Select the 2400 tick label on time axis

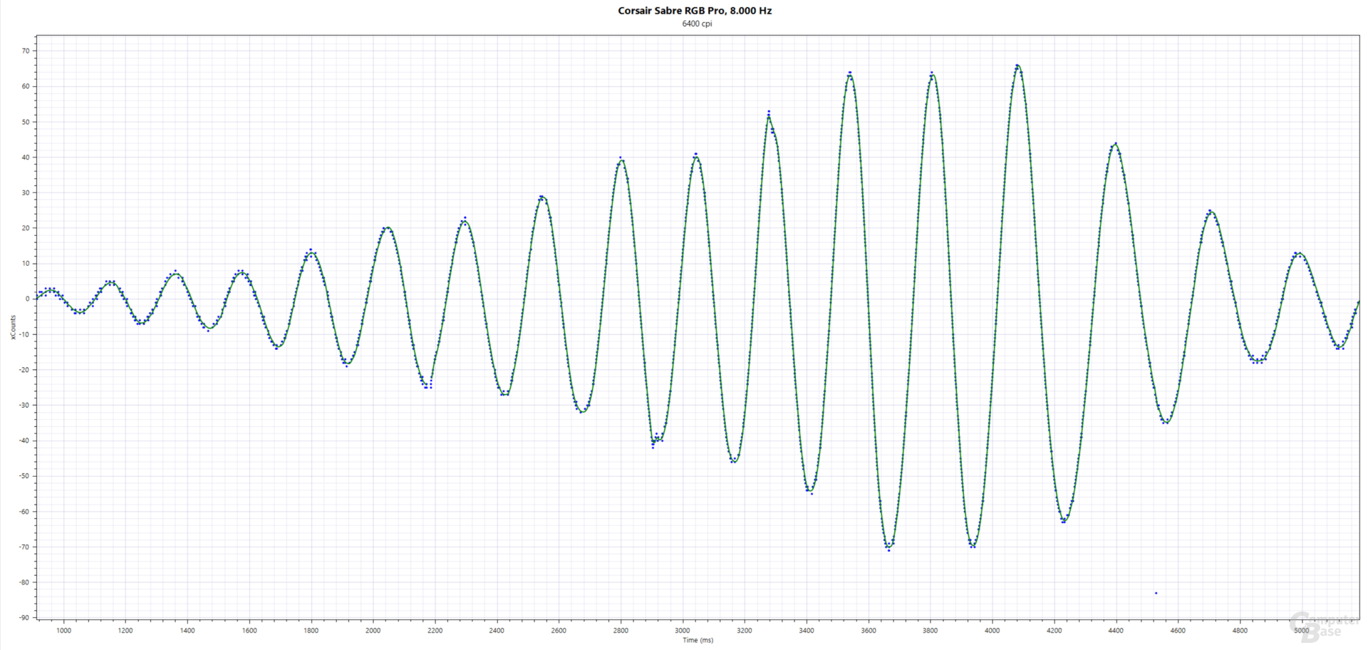[497, 630]
